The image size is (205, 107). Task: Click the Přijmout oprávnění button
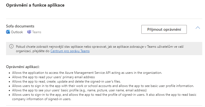pos(164,29)
